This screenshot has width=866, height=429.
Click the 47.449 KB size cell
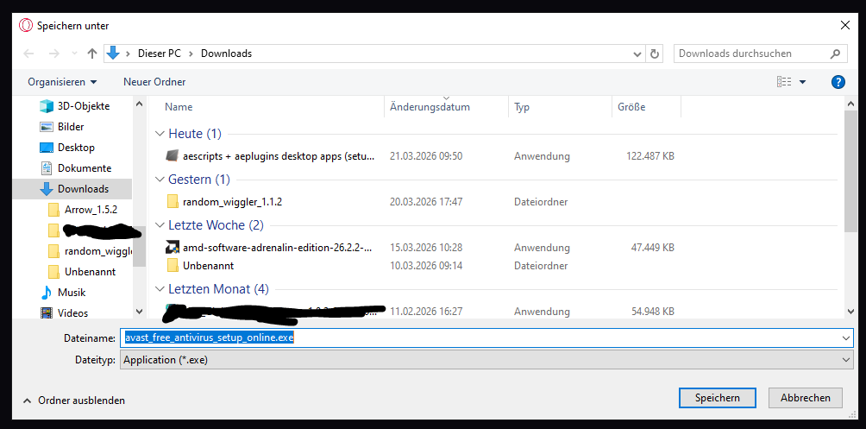(653, 248)
